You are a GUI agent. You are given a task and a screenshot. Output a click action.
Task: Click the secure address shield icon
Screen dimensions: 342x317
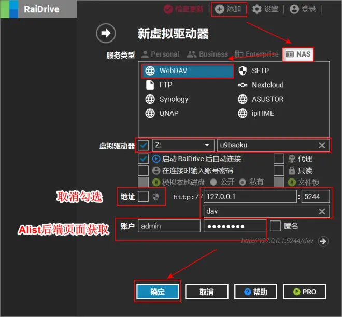[x=155, y=197]
